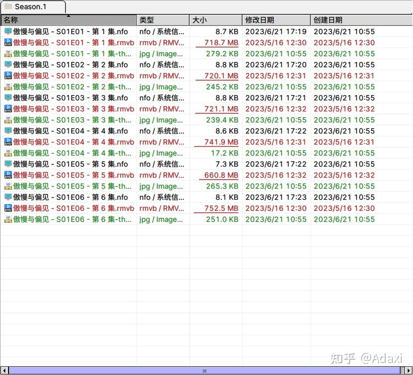Click the Season.1 folder icon in tab
Screen dimensions: 413x375
pyautogui.click(x=8, y=7)
